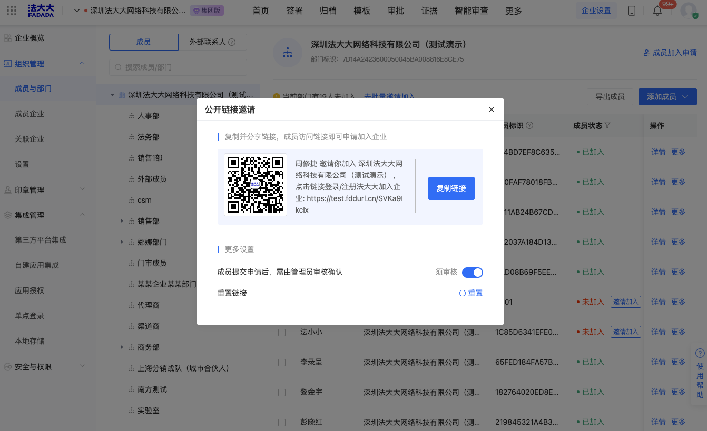Screen dimensions: 707x431
Task: Expand the 印章管理 sidebar section
Action: tap(82, 189)
